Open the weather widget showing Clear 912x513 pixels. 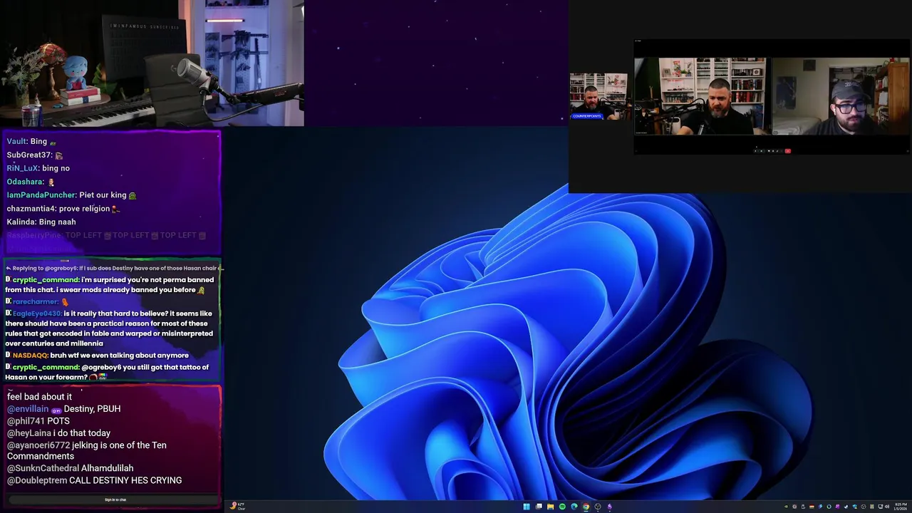[237, 507]
